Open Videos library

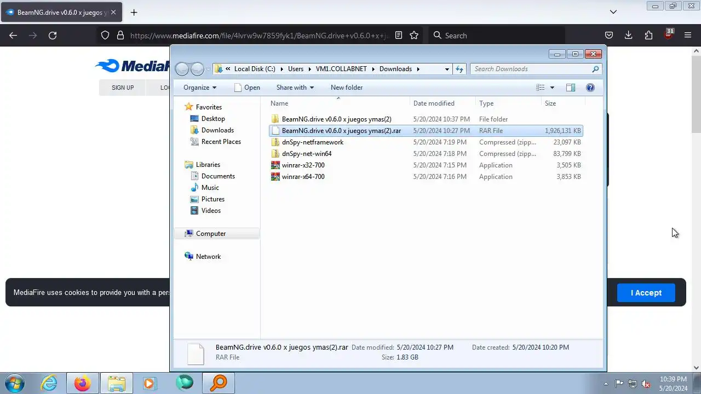point(211,211)
